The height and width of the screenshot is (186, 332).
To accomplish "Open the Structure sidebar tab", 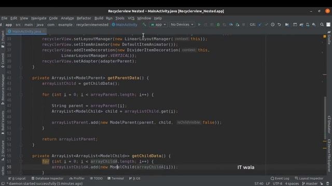I will pyautogui.click(x=3, y=150).
